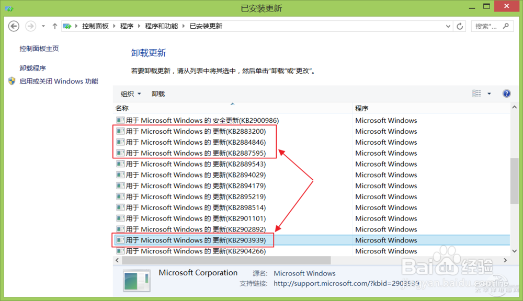This screenshot has height=301, width=523.
Task: Expand arrow after 程序和功能 breadcrumb
Action: pyautogui.click(x=184, y=26)
